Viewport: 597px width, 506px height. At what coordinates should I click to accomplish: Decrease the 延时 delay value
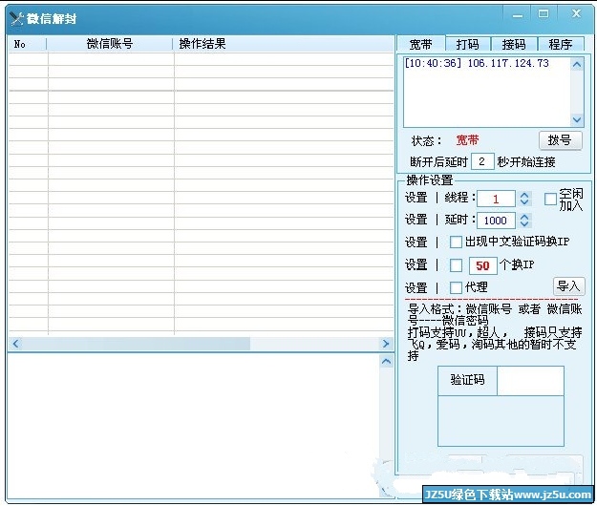pyautogui.click(x=524, y=224)
